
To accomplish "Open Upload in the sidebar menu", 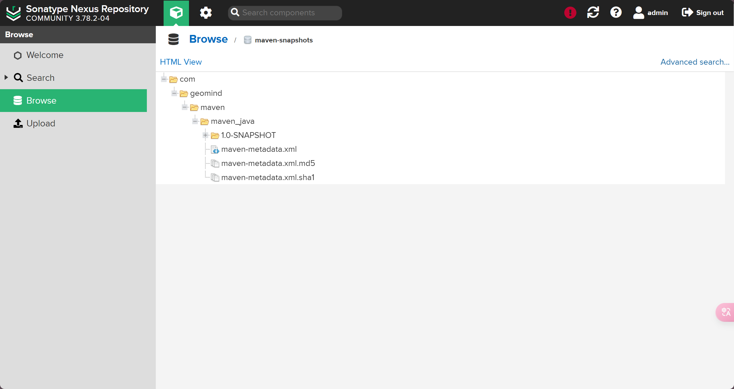I will point(73,123).
